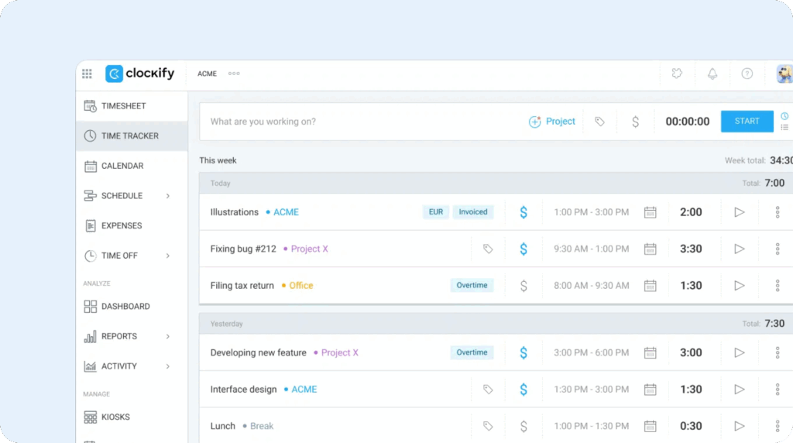Expand the Reports submenu chevron
Image resolution: width=793 pixels, height=443 pixels.
[x=168, y=336]
